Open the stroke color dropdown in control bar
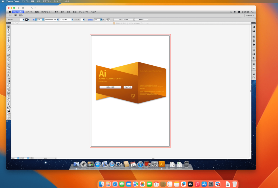This screenshot has width=278, height=188. pos(28,20)
